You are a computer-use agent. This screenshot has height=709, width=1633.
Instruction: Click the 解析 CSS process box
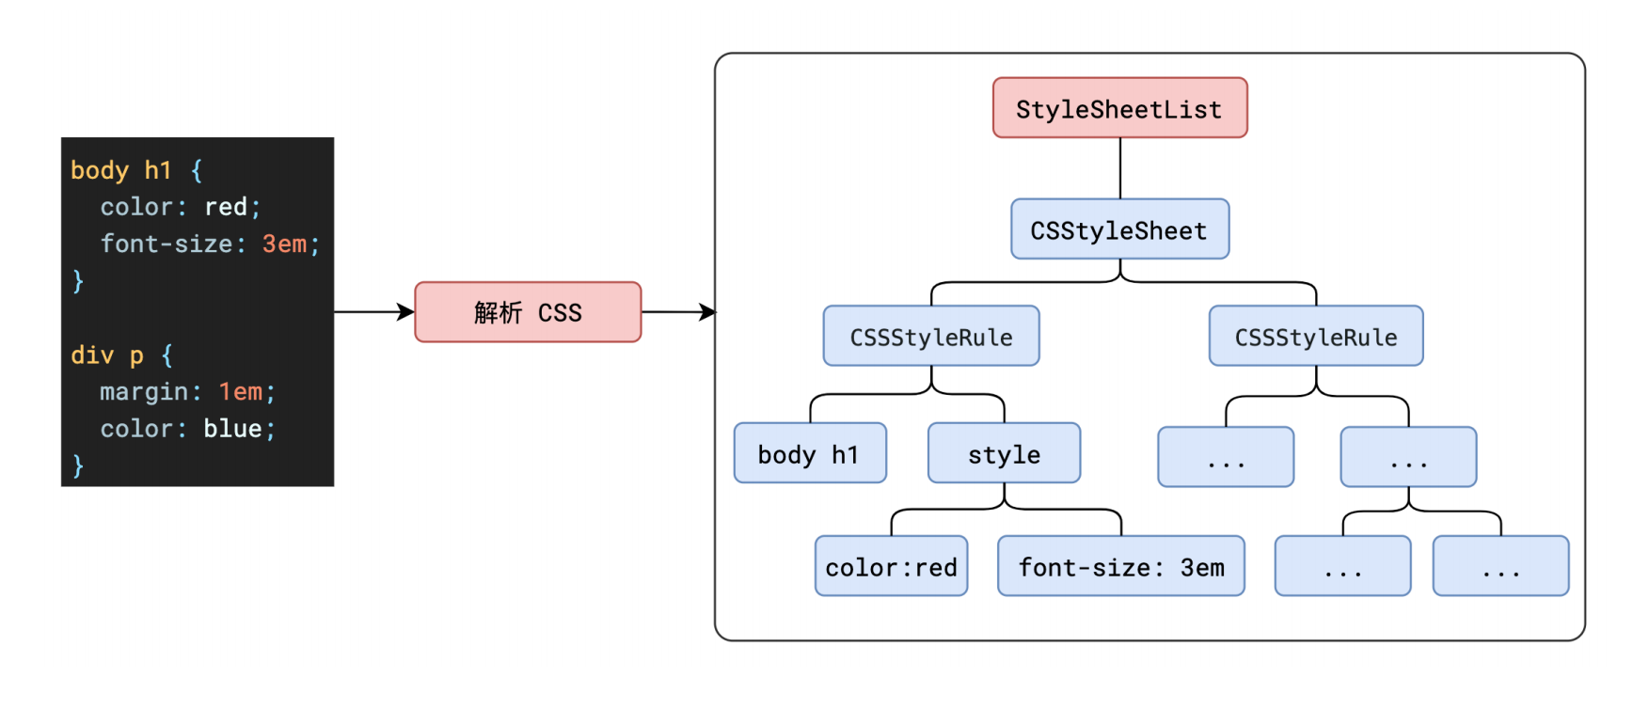pos(528,312)
